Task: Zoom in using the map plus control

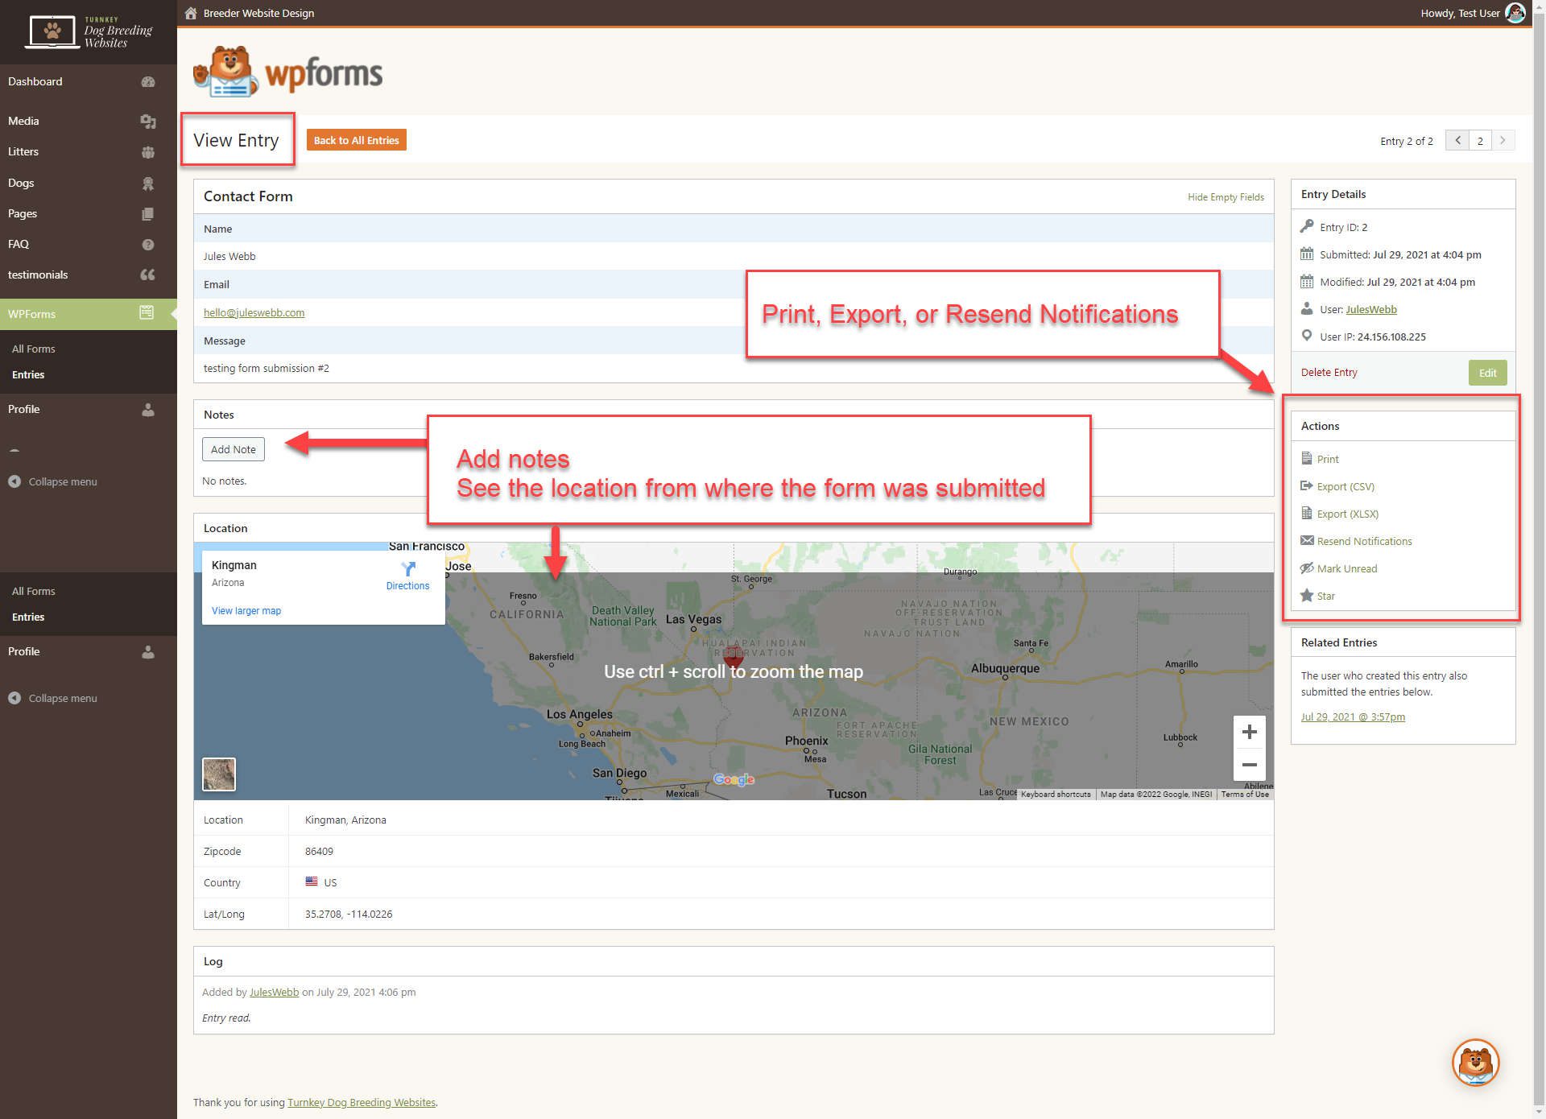Action: coord(1249,731)
